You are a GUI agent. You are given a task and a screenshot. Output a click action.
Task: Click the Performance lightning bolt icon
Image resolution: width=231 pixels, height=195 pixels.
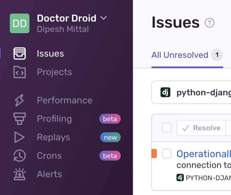[x=20, y=100]
